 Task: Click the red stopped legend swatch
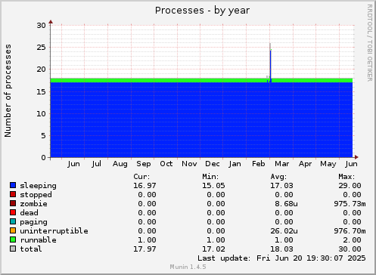[13, 194]
